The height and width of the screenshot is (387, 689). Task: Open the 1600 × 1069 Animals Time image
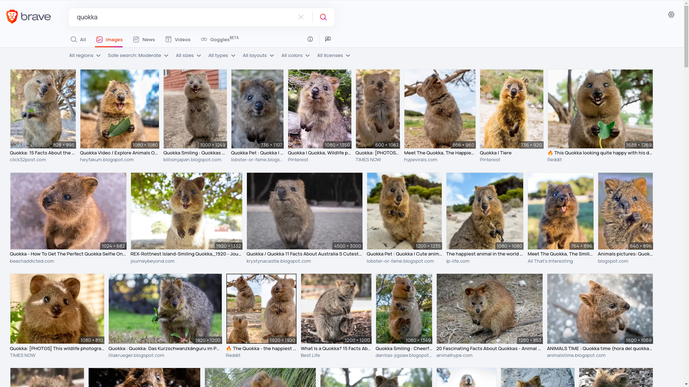tap(600, 309)
